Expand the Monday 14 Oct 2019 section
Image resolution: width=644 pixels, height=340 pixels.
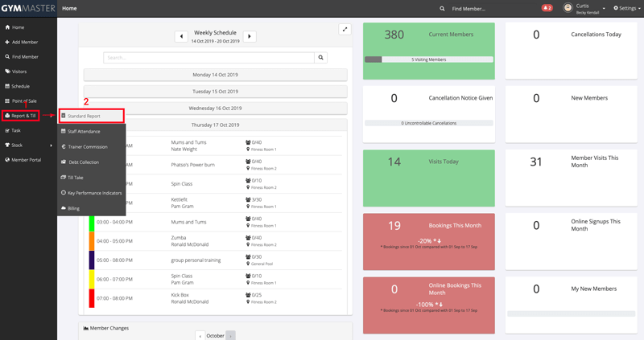click(215, 75)
